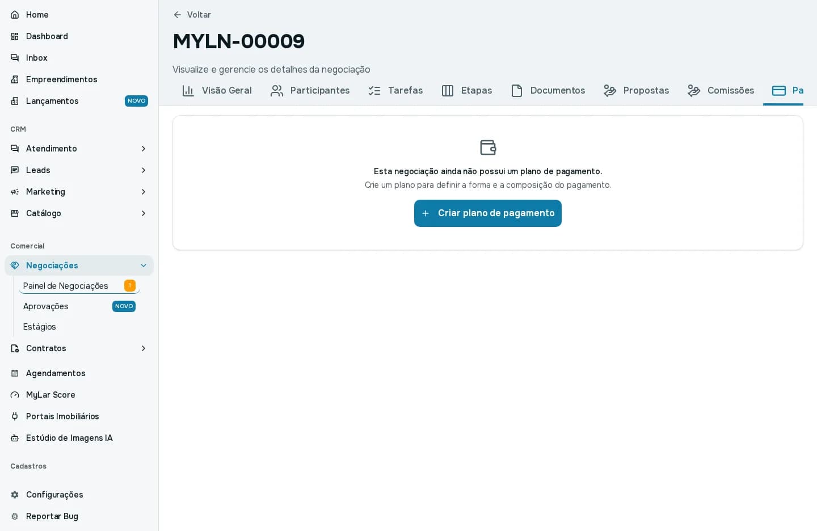Click the Portais Imobiliários plug icon
Image resolution: width=817 pixels, height=531 pixels.
(15, 416)
